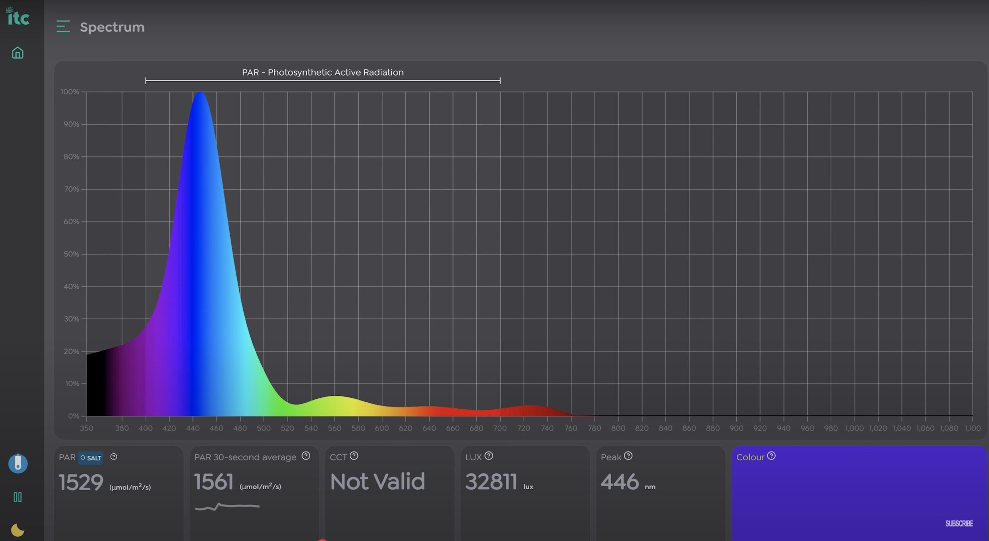
Task: Open the Peak help icon
Action: point(628,456)
